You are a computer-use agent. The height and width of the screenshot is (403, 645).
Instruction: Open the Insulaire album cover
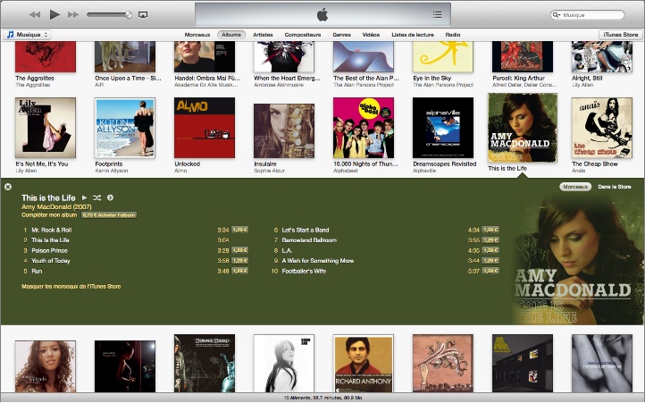(x=284, y=130)
